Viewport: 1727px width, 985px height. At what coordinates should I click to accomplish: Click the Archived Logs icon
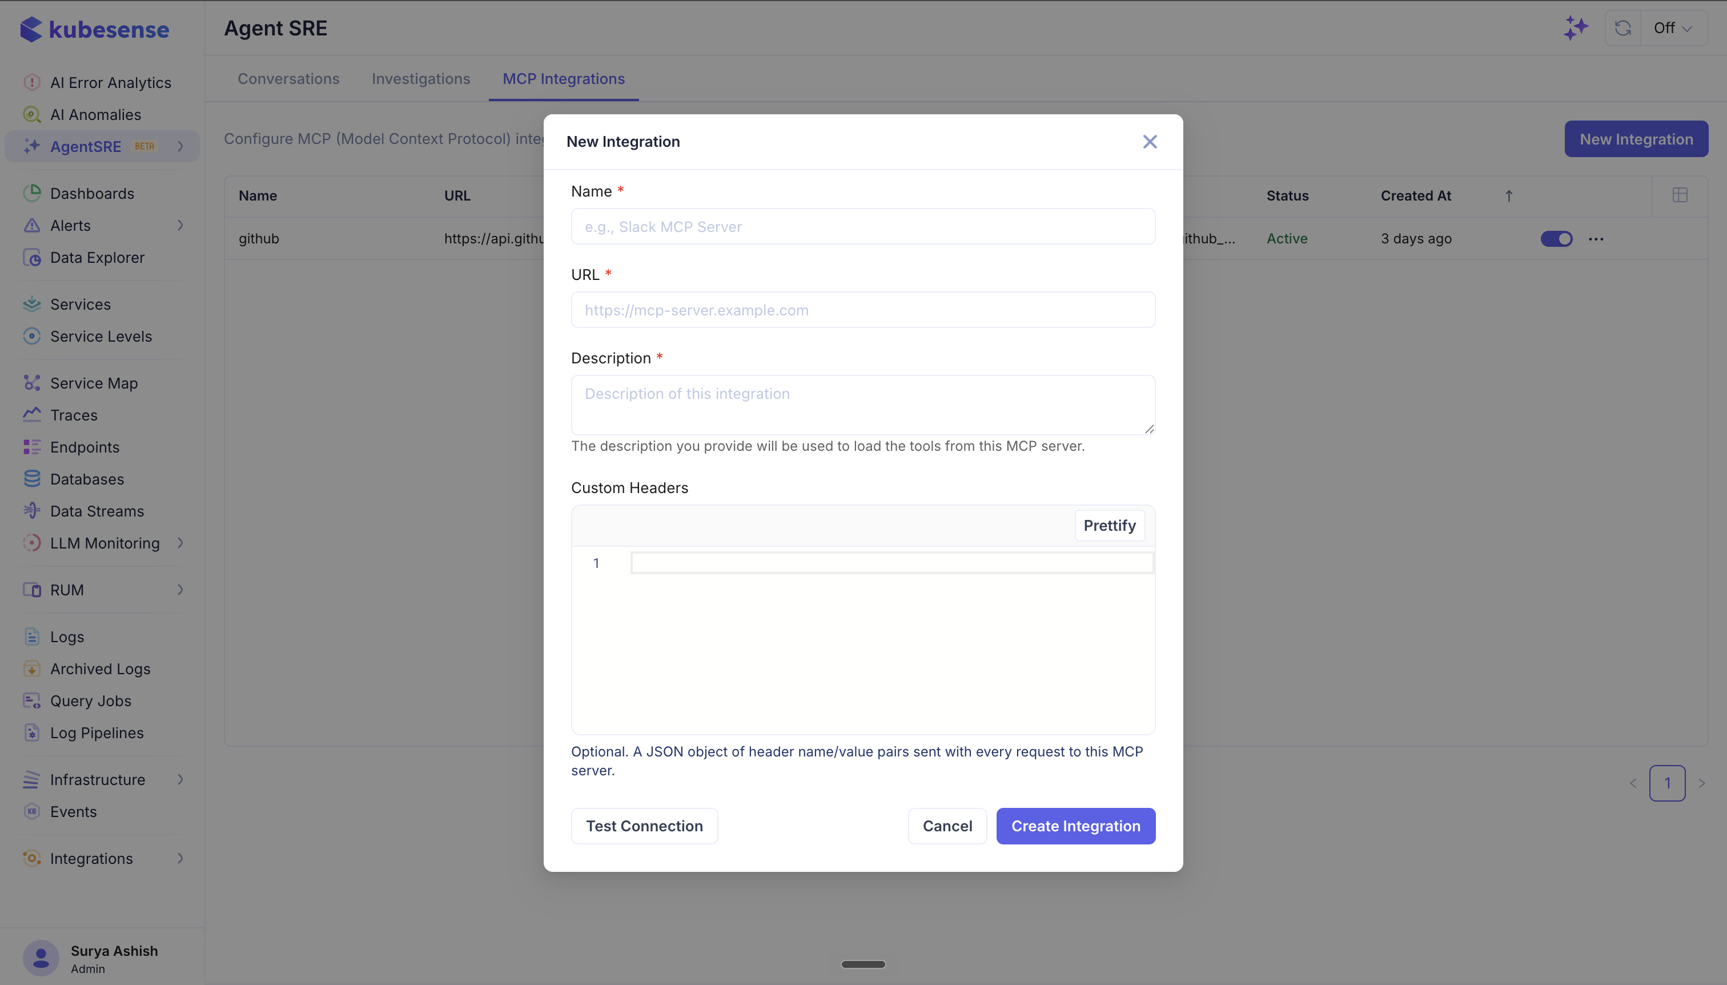32,668
